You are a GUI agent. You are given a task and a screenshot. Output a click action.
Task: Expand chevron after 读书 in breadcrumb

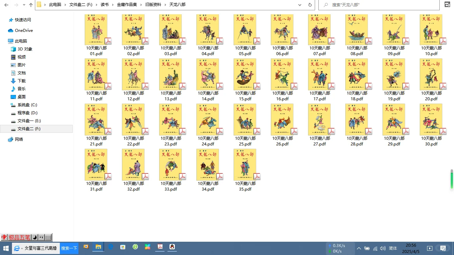click(x=113, y=5)
